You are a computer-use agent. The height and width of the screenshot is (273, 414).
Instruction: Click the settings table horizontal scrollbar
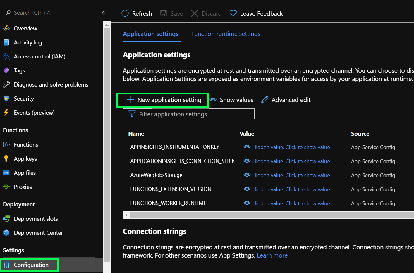point(272,215)
